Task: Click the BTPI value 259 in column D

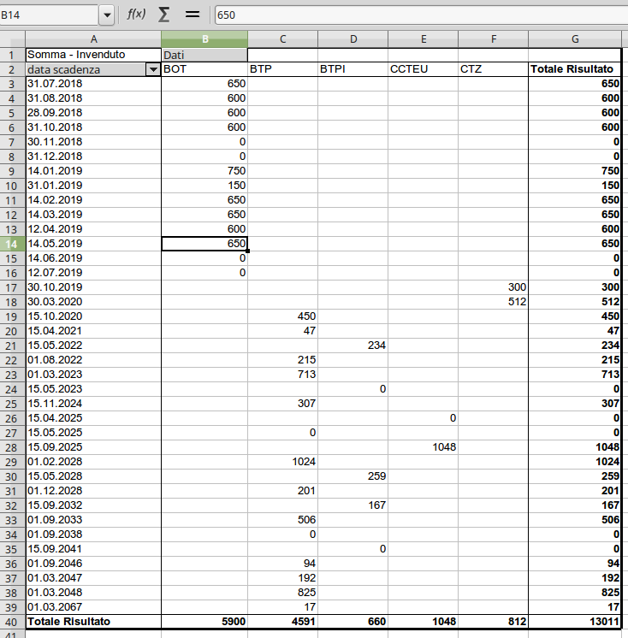Action: [x=353, y=476]
